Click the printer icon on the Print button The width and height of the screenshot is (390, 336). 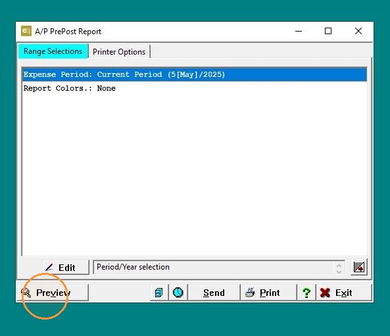250,293
